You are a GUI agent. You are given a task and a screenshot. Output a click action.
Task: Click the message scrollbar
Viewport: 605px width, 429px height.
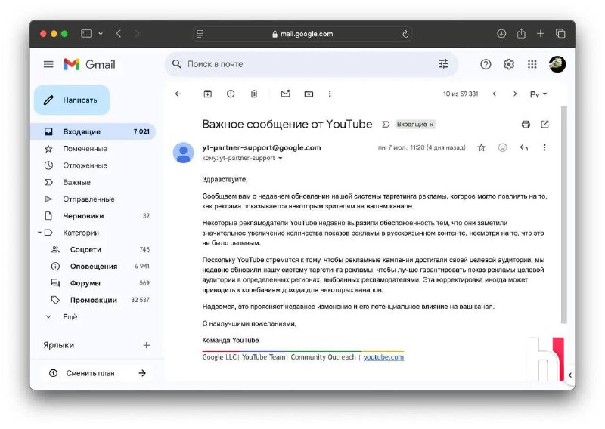click(563, 214)
